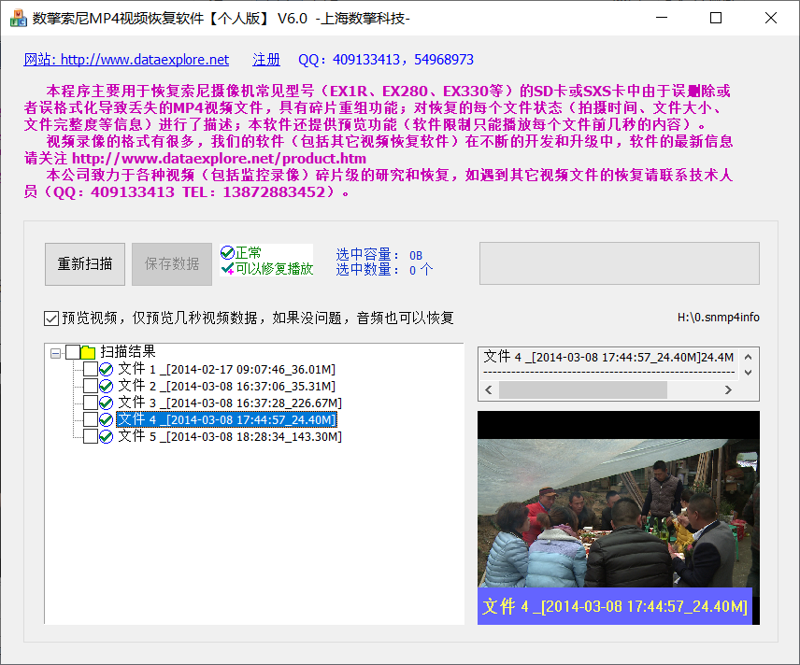Click the 文件 4 info text in the details box
The width and height of the screenshot is (800, 665).
[608, 357]
